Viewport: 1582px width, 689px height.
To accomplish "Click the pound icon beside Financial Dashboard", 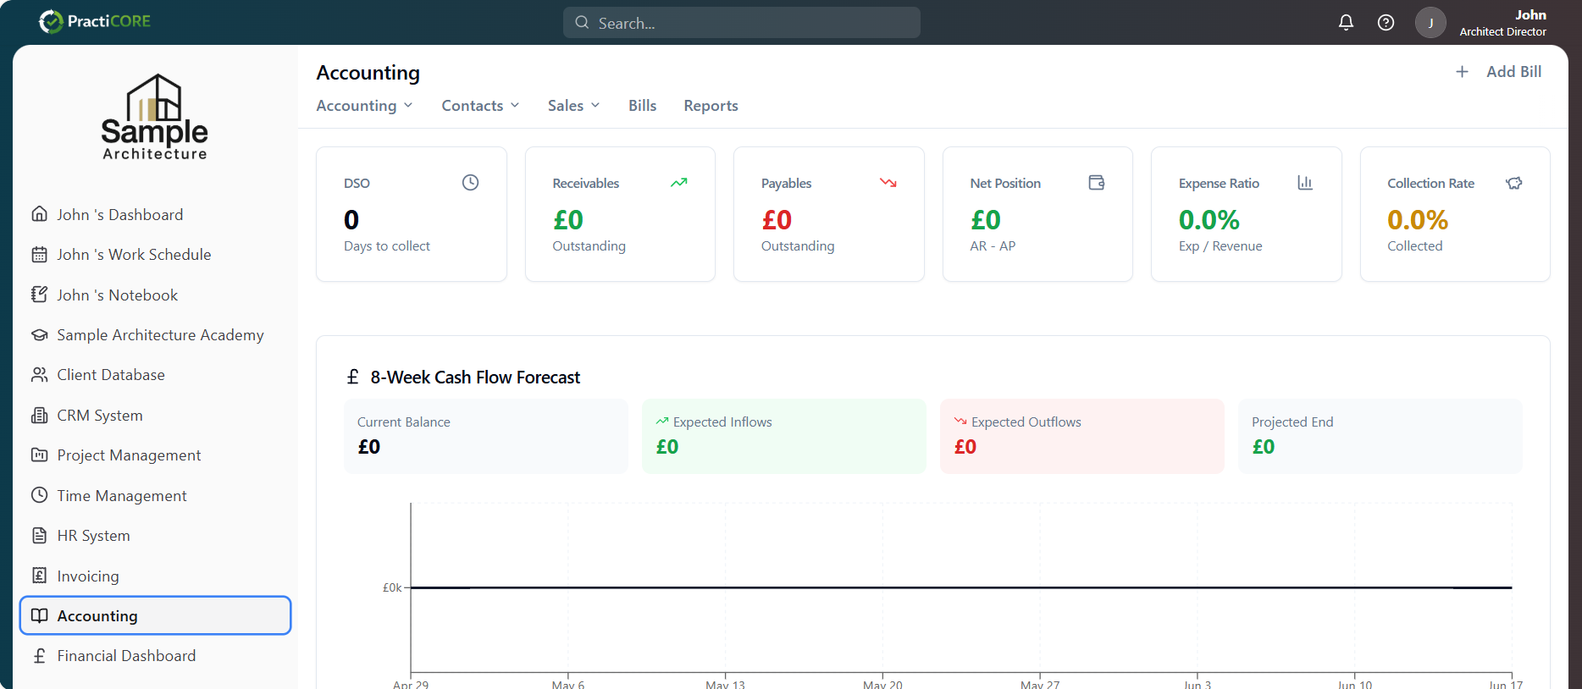I will (x=39, y=656).
